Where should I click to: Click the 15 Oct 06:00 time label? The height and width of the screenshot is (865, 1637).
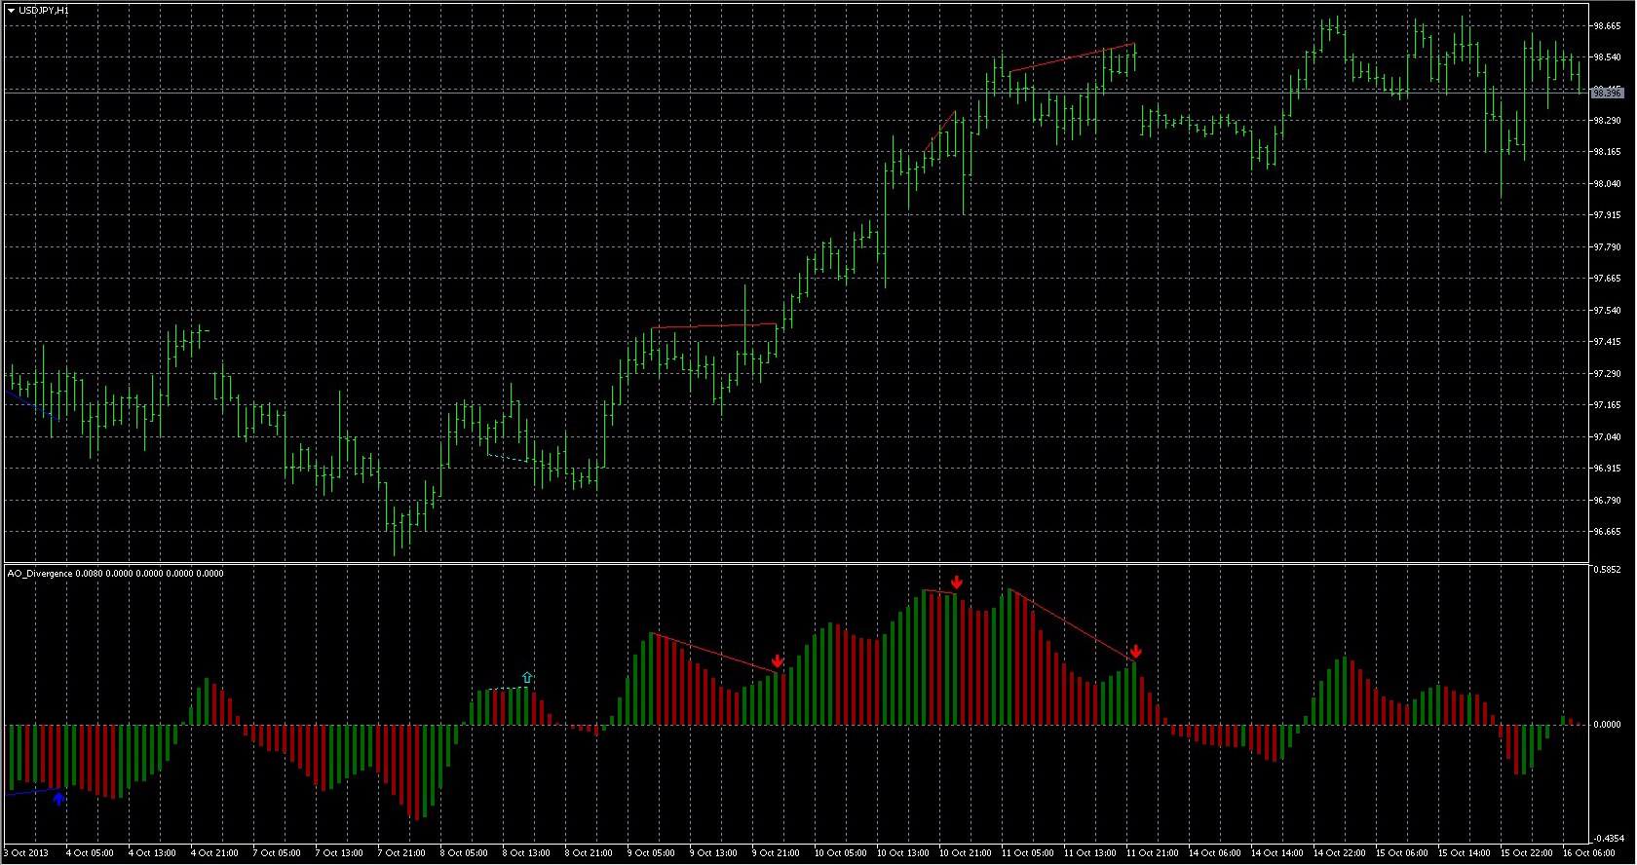coord(1402,853)
